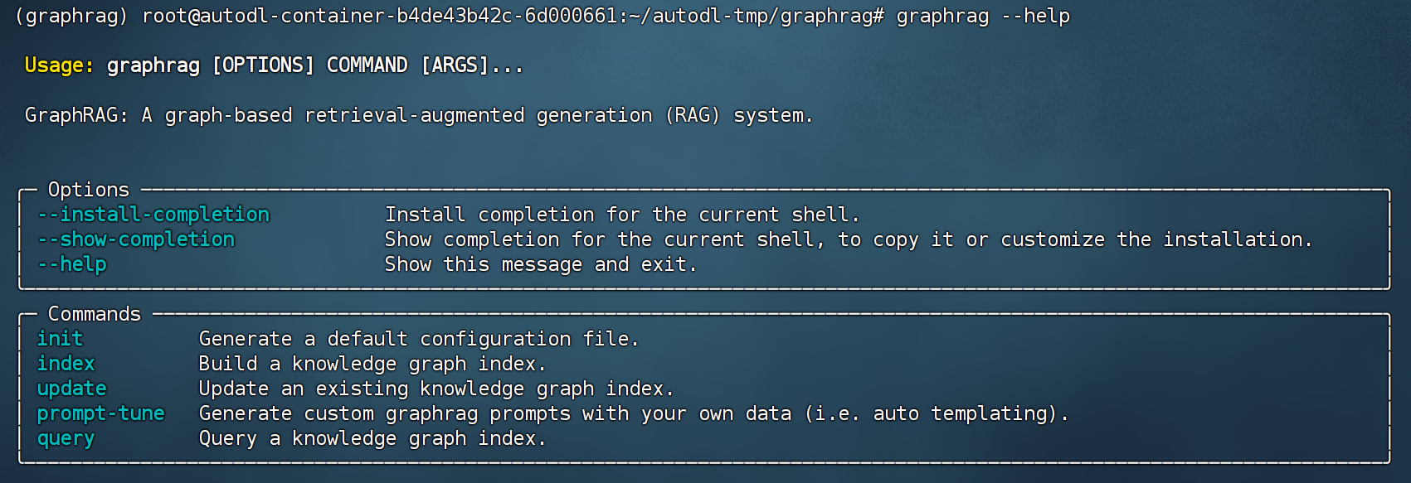Click the --help option in Options box
The width and height of the screenshot is (1411, 483).
coord(72,264)
